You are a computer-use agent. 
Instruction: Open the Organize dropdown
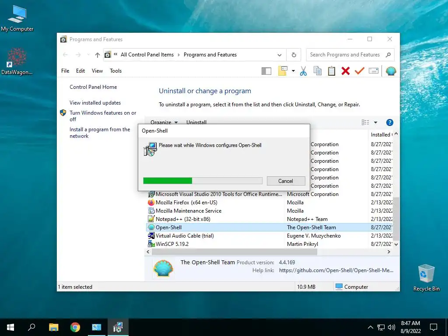[x=164, y=122]
